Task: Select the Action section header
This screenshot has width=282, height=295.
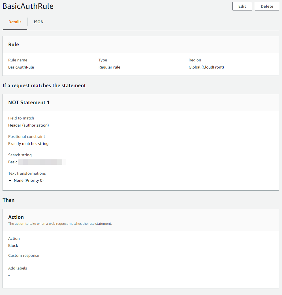Action: [16, 217]
